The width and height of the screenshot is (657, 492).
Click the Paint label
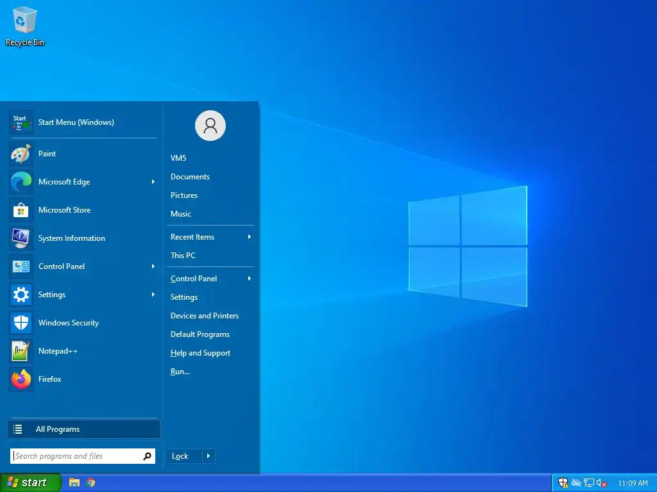[47, 154]
